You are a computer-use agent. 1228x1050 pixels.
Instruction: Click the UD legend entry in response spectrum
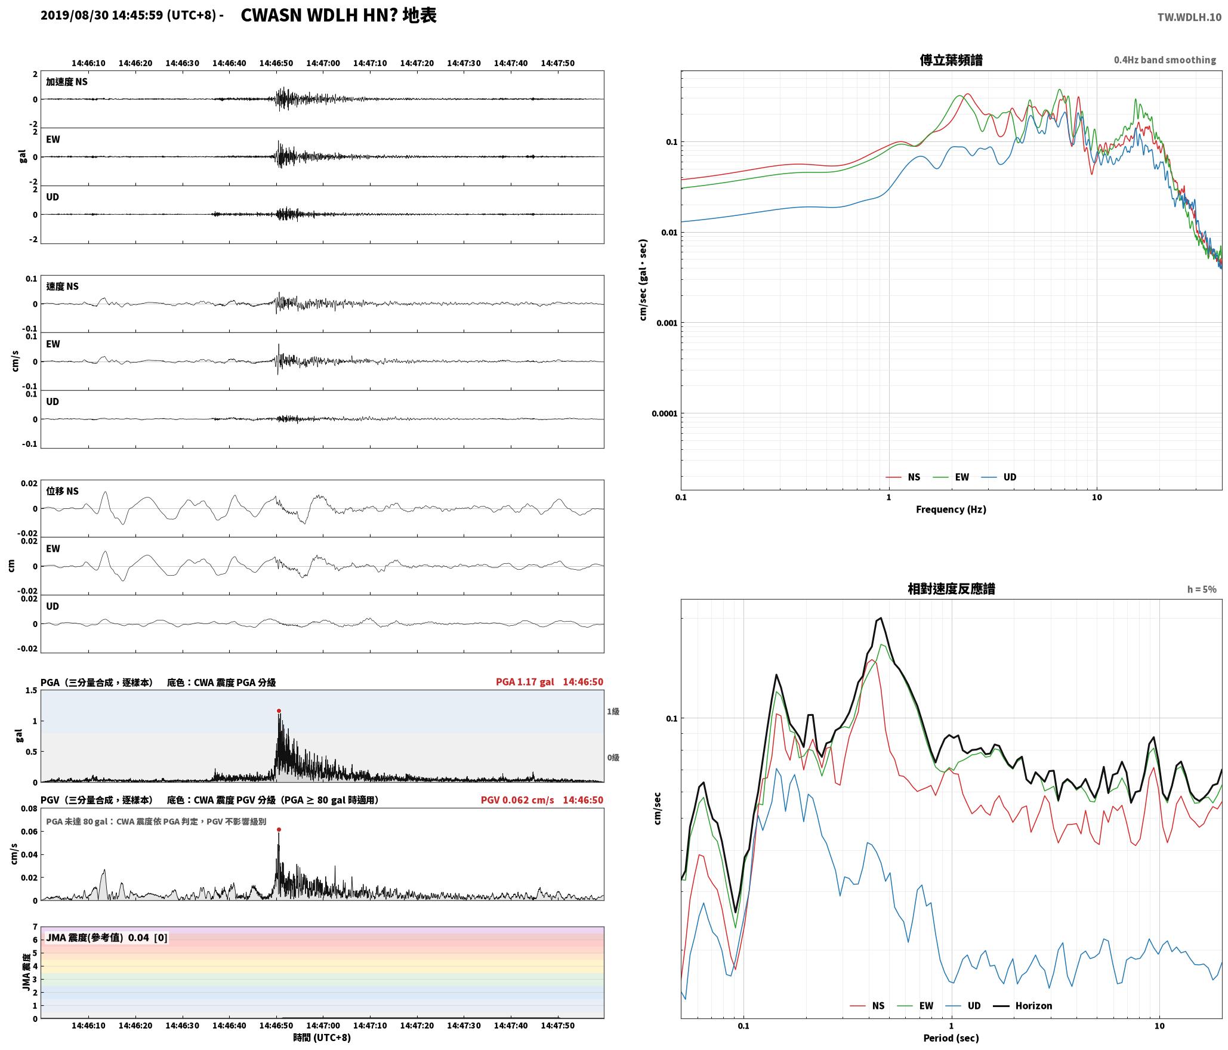[x=963, y=1005]
